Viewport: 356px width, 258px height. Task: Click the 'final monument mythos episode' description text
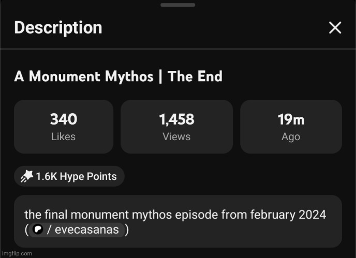point(175,214)
